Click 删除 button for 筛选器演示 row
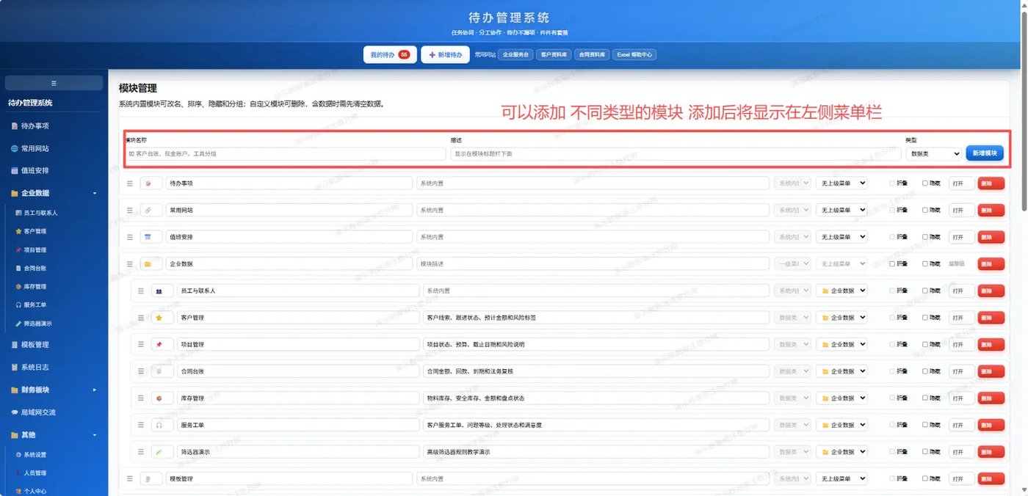The image size is (1028, 496). coord(991,452)
